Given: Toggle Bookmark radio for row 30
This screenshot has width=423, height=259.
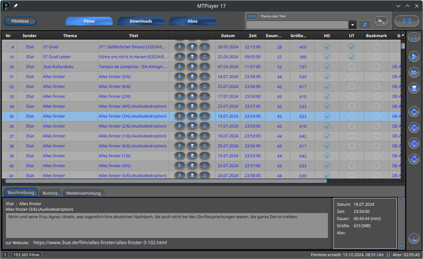Looking at the screenshot, I should pos(377,67).
